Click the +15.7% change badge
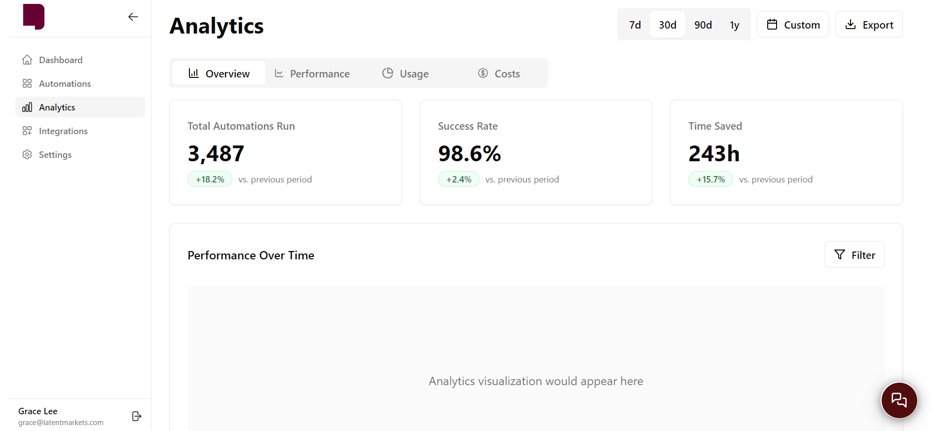The width and height of the screenshot is (931, 431). click(x=710, y=179)
